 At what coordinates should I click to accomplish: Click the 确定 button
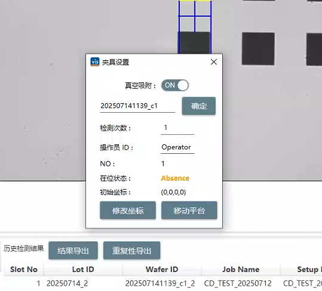199,106
